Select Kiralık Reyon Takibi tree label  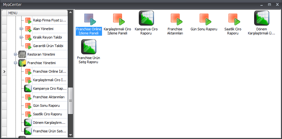tap(48, 37)
